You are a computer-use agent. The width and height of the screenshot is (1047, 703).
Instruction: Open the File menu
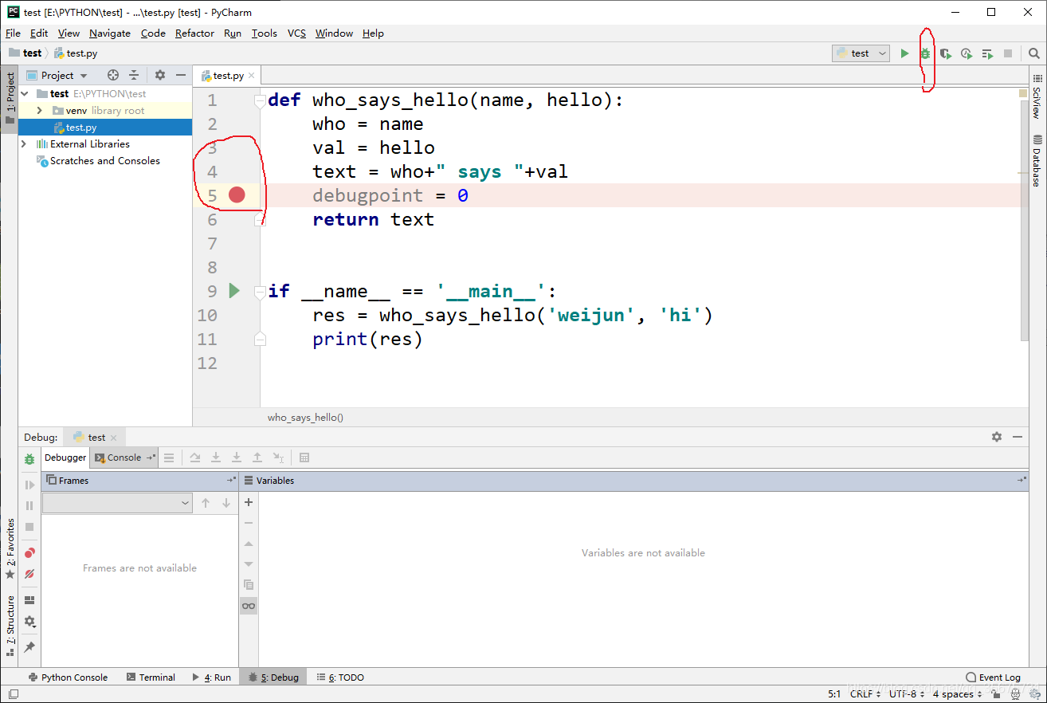(13, 33)
